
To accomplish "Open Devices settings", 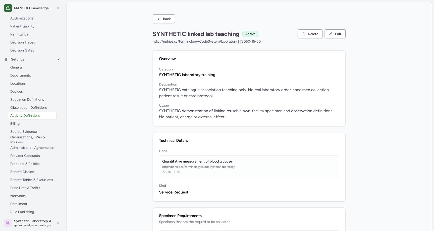I will [16, 92].
